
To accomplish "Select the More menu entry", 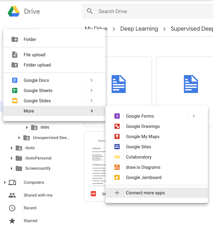I will (54, 111).
